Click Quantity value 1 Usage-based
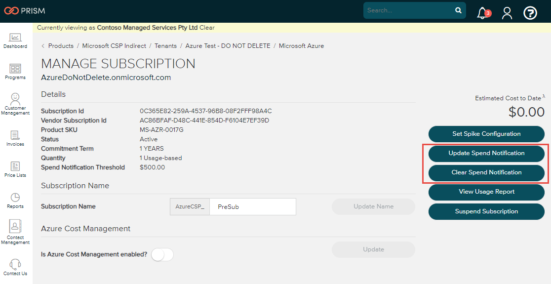 (x=161, y=158)
